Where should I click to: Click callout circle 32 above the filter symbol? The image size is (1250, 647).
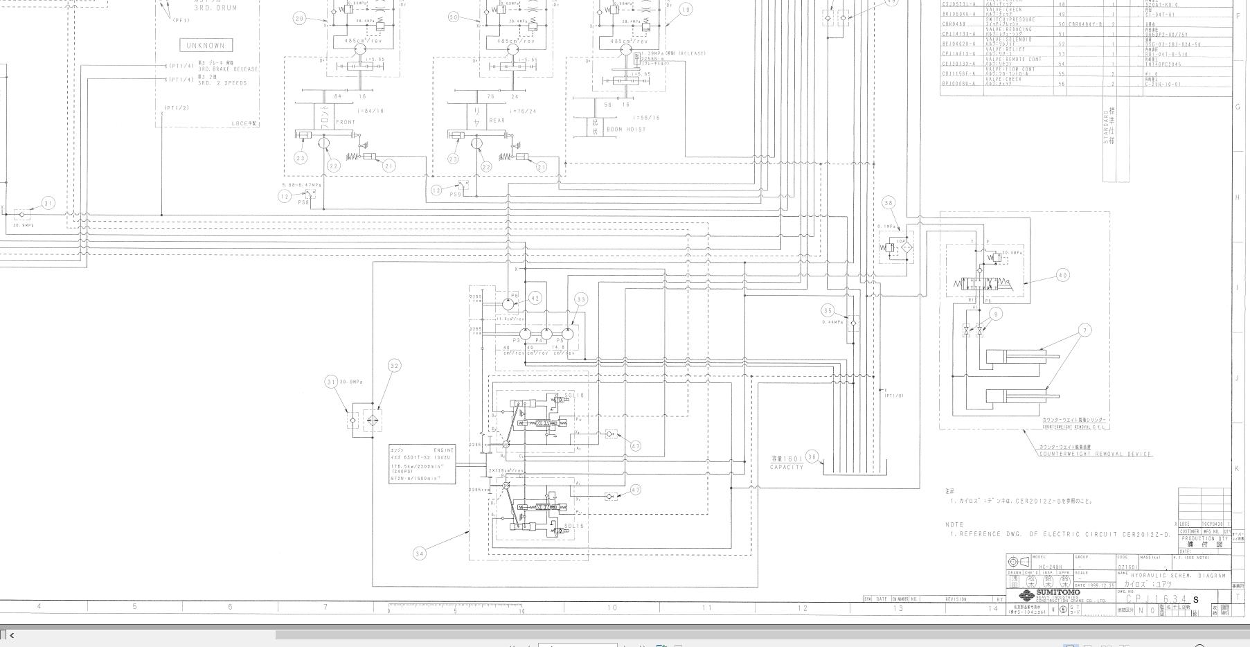click(x=394, y=366)
